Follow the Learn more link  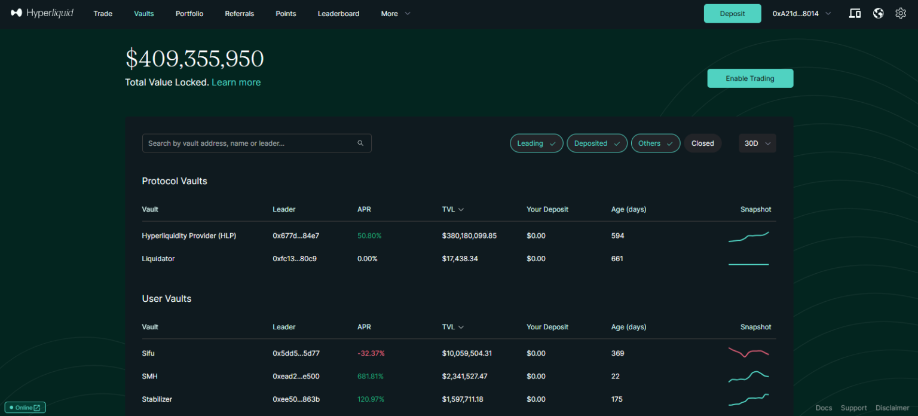tap(236, 82)
